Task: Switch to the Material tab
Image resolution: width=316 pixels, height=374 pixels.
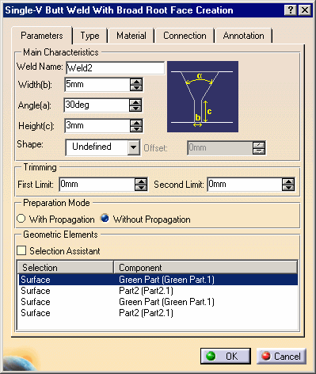Action: click(x=131, y=36)
